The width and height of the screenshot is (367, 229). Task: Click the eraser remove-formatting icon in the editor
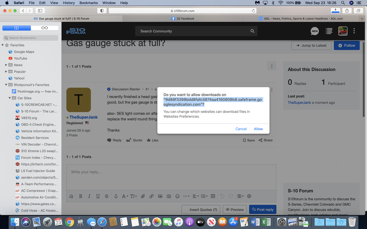point(72,196)
